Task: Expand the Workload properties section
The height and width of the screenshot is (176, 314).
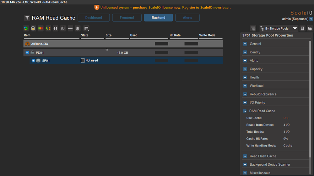Action: pos(245,86)
